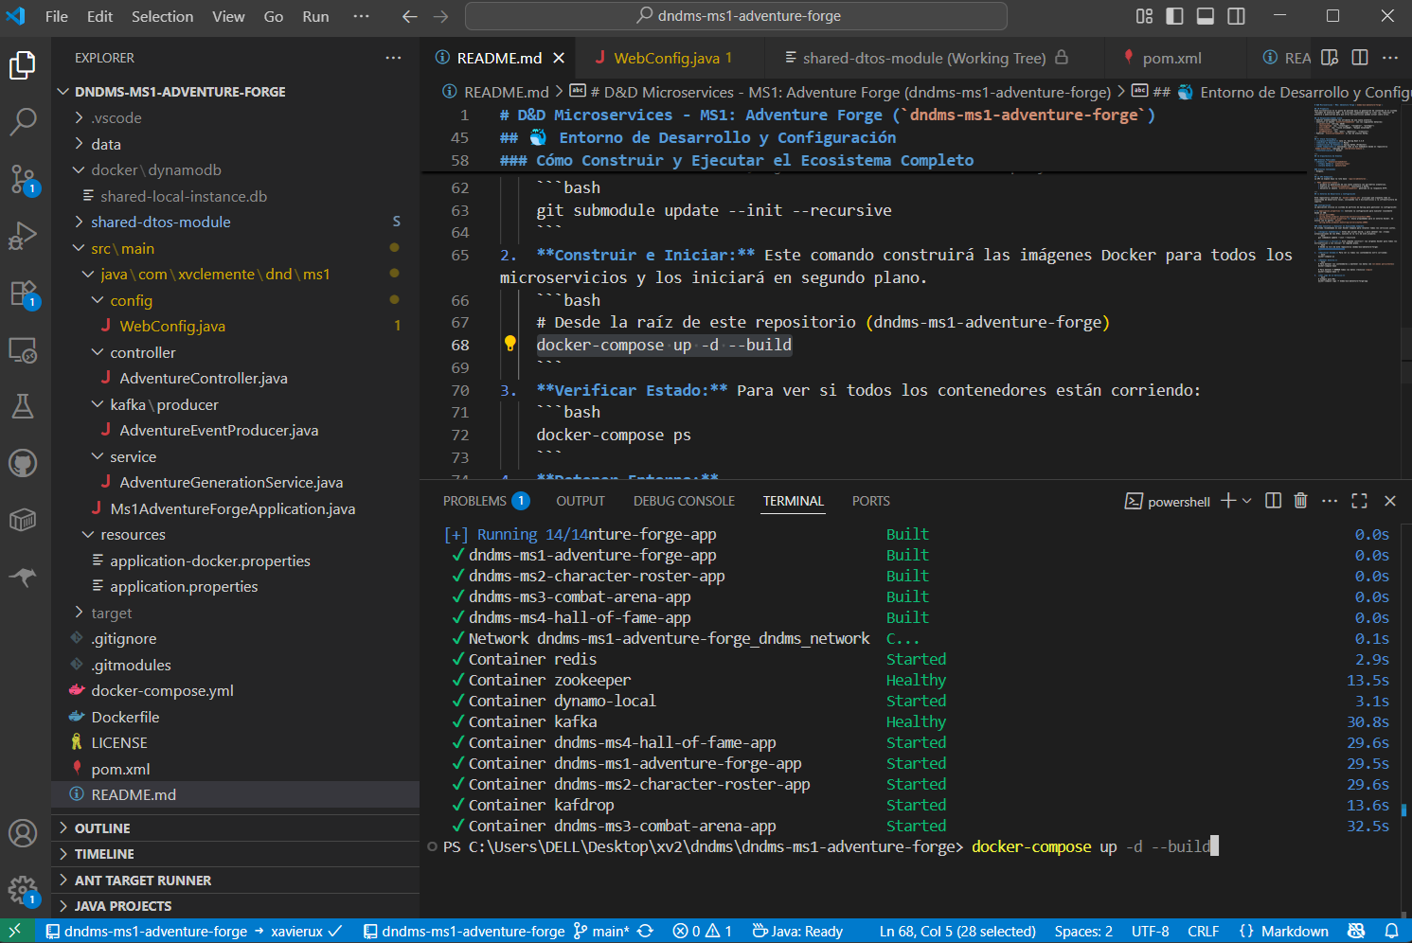This screenshot has height=943, width=1412.
Task: Open the Selection menu
Action: tap(162, 15)
